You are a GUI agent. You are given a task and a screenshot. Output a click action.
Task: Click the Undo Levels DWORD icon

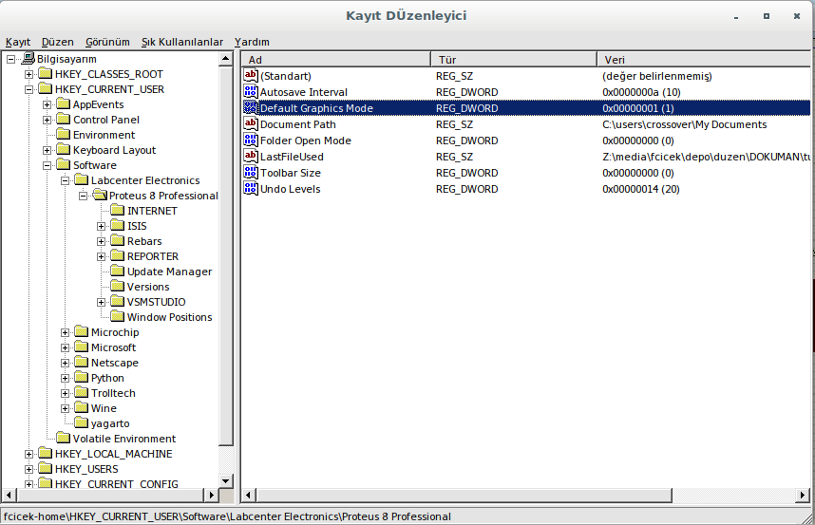[x=251, y=189]
